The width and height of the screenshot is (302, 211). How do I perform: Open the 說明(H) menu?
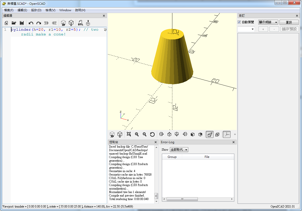click(x=80, y=10)
